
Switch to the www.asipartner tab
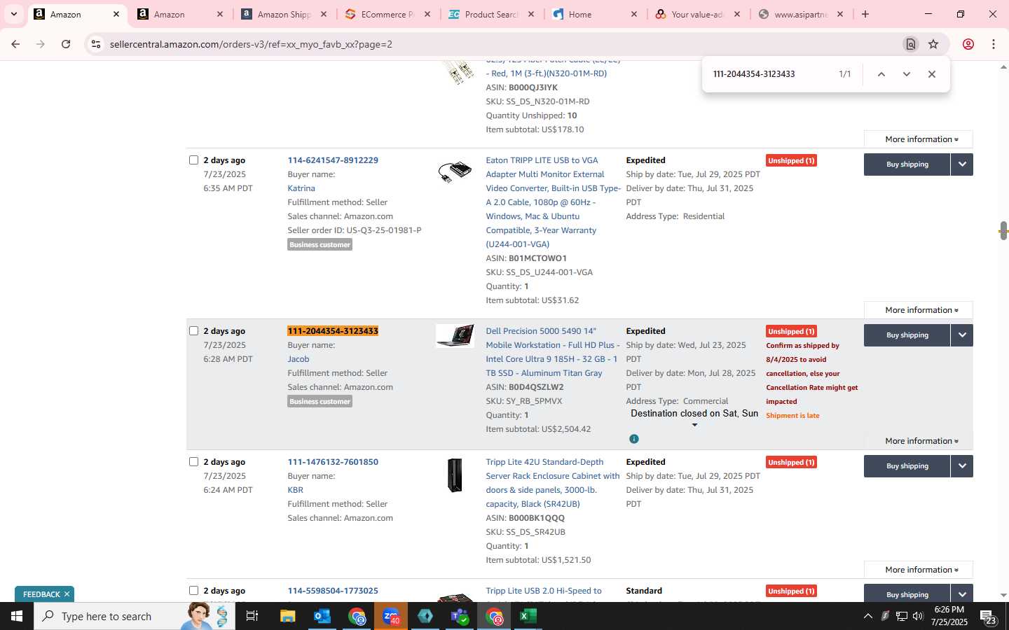[800, 14]
